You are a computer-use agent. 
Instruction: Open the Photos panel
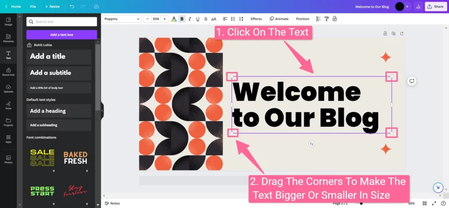pyautogui.click(x=8, y=159)
